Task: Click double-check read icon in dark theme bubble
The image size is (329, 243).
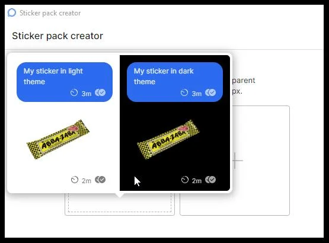Action: pos(210,92)
